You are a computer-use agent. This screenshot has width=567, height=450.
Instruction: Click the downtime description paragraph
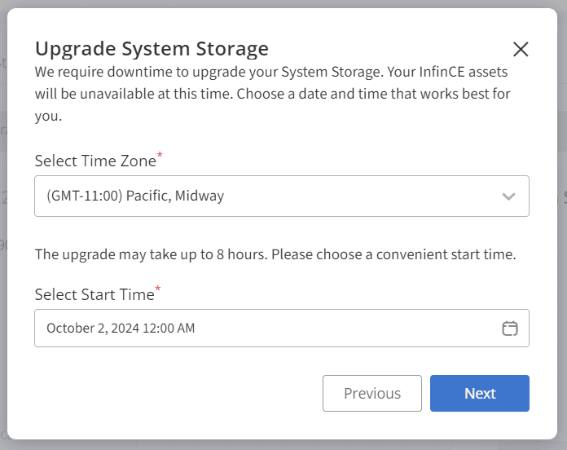(273, 94)
